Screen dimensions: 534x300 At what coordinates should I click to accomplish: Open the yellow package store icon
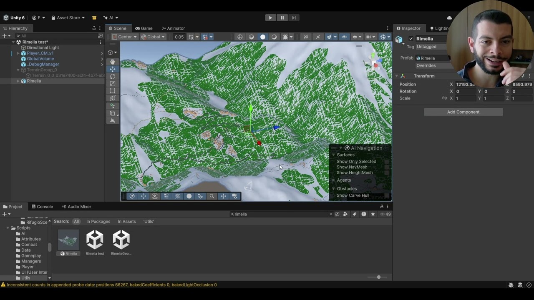click(x=94, y=18)
